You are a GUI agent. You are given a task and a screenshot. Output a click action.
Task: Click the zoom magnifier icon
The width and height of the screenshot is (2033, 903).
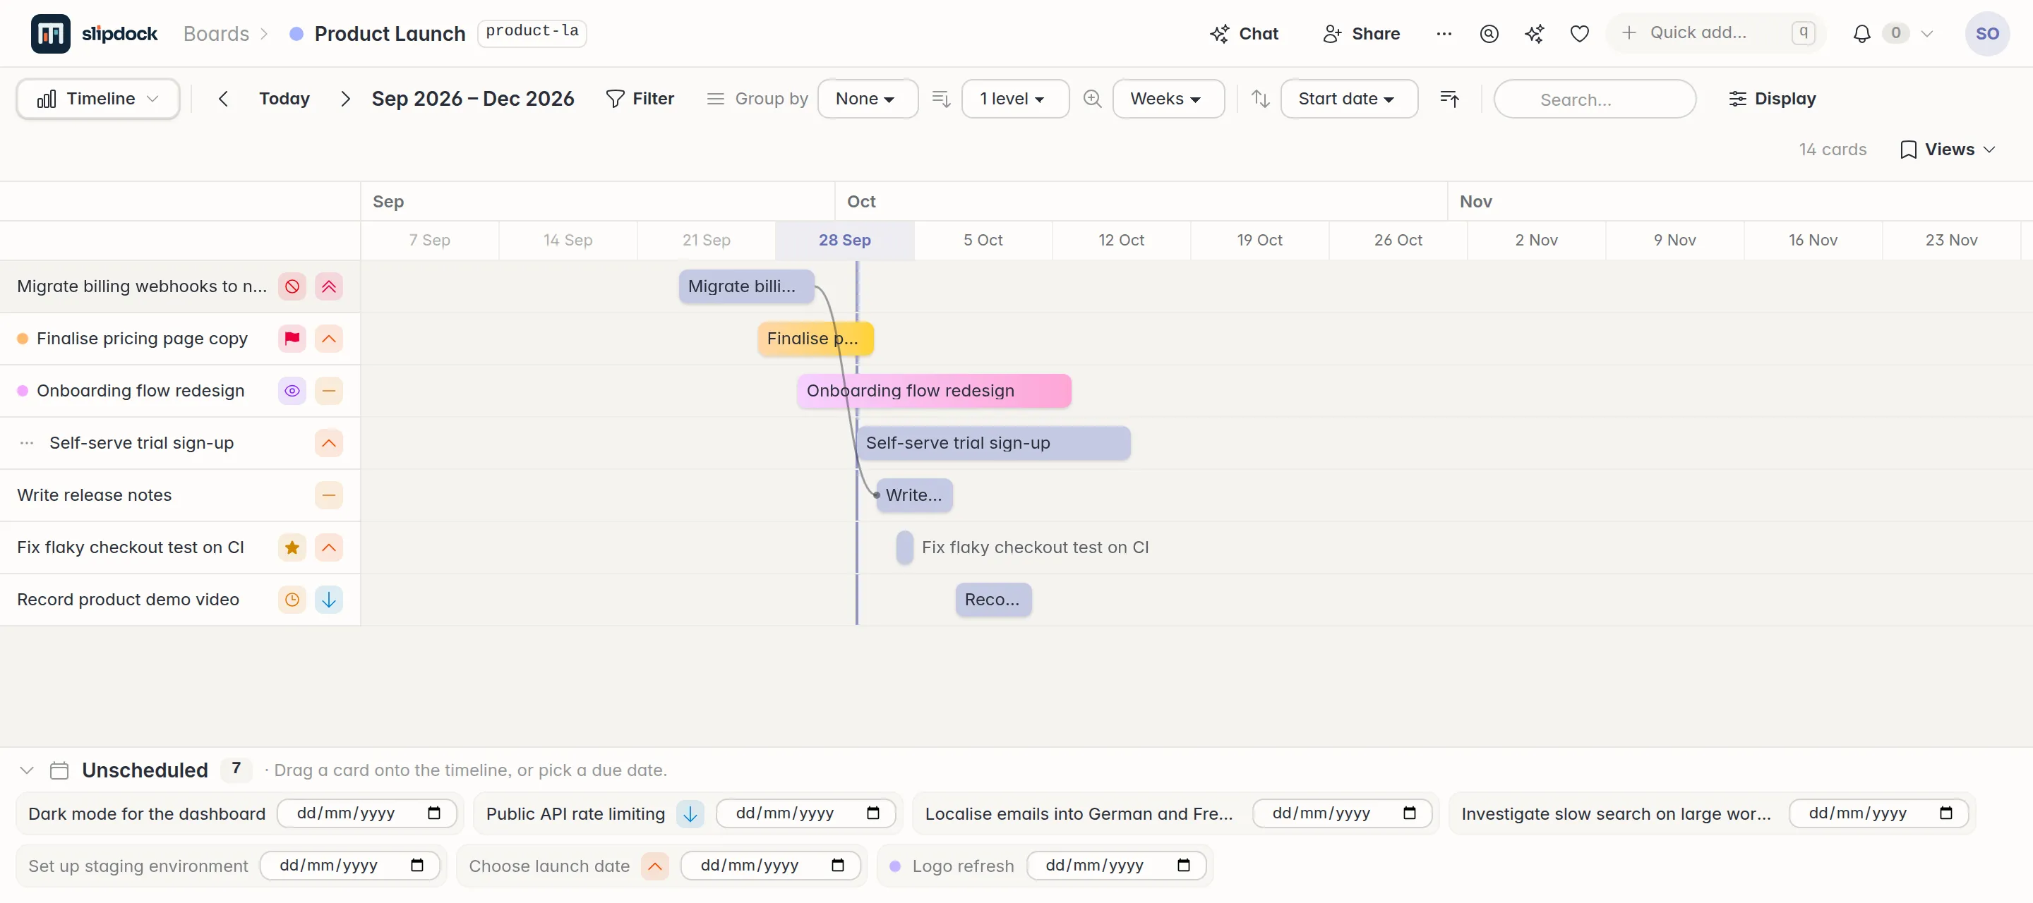click(x=1092, y=99)
